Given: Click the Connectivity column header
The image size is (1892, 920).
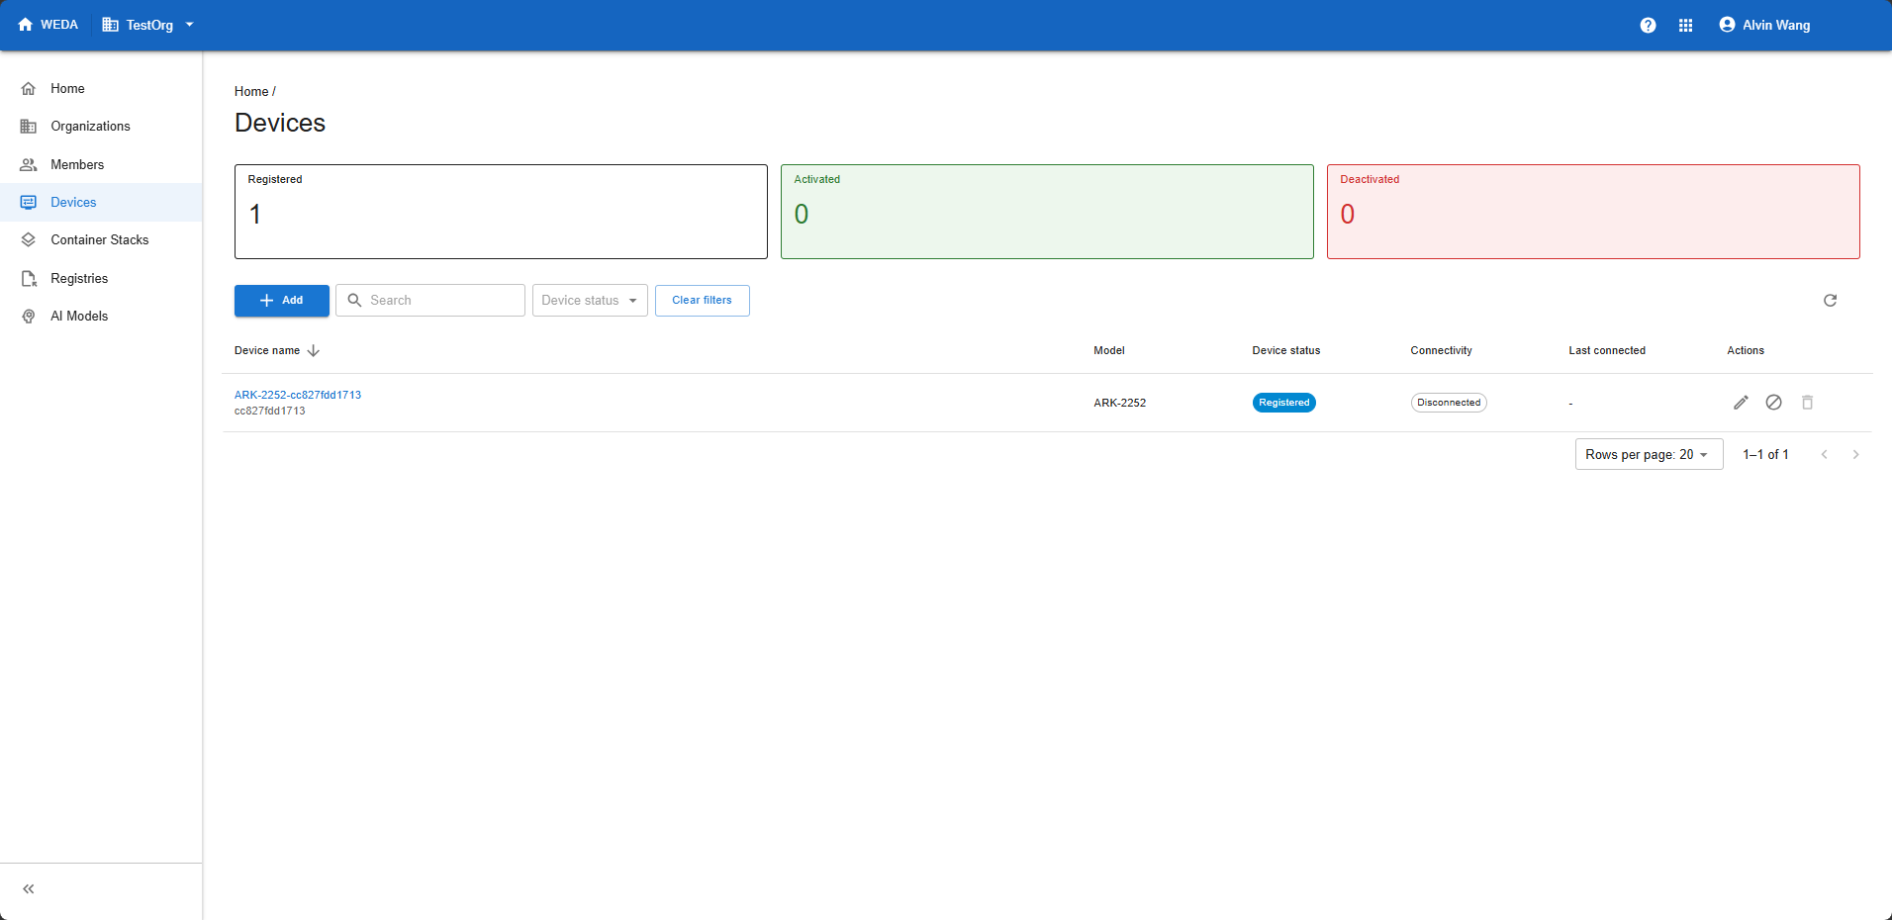Looking at the screenshot, I should (x=1442, y=351).
